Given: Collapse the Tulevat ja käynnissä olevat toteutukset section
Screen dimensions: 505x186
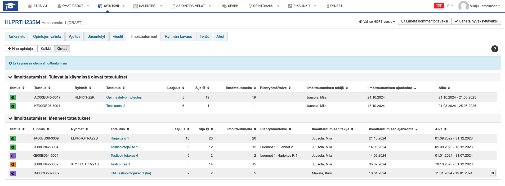Looking at the screenshot, I should click(10, 77).
